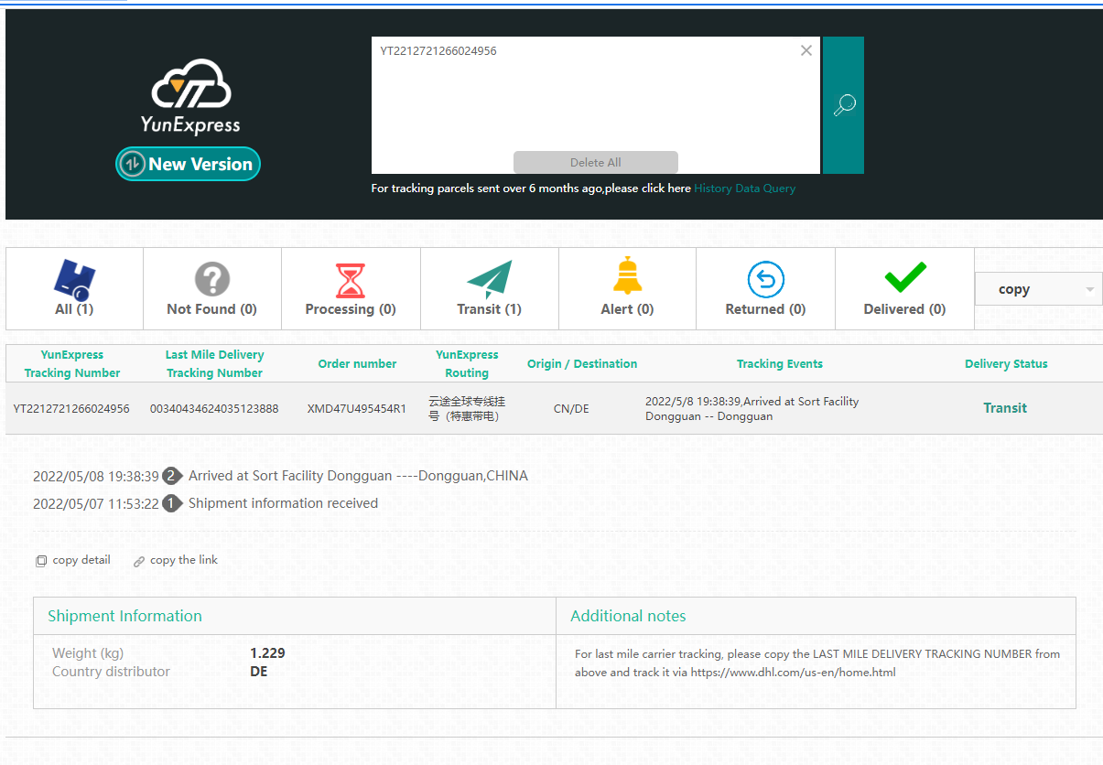The width and height of the screenshot is (1103, 765).
Task: Select the YT2212721266024956 result row
Action: click(x=71, y=408)
